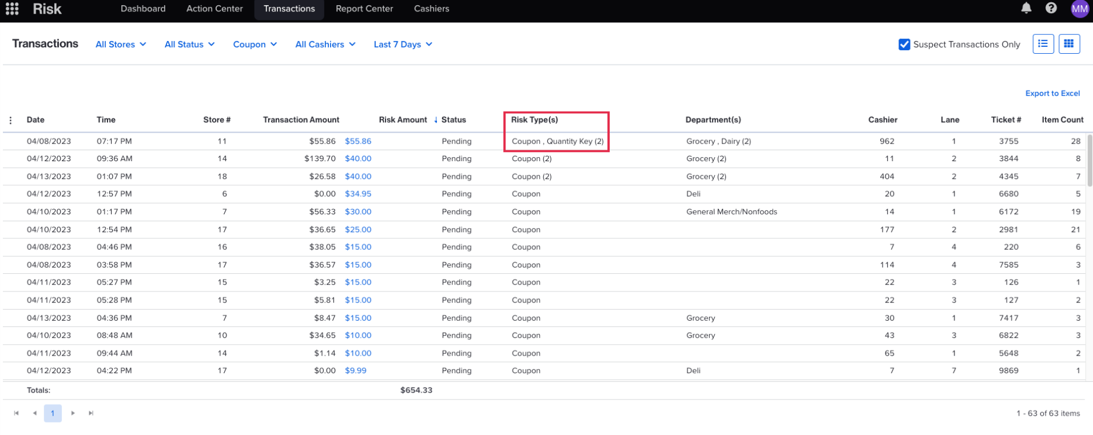Click the help question mark icon
Screen dimensions: 1093x435
1051,8
